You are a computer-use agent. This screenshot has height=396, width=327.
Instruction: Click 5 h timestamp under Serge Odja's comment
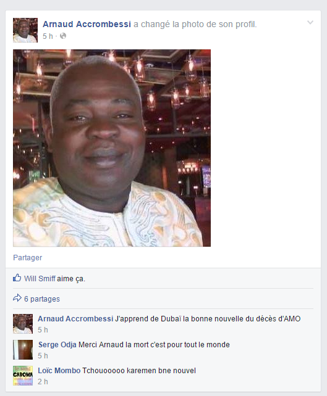click(x=43, y=356)
